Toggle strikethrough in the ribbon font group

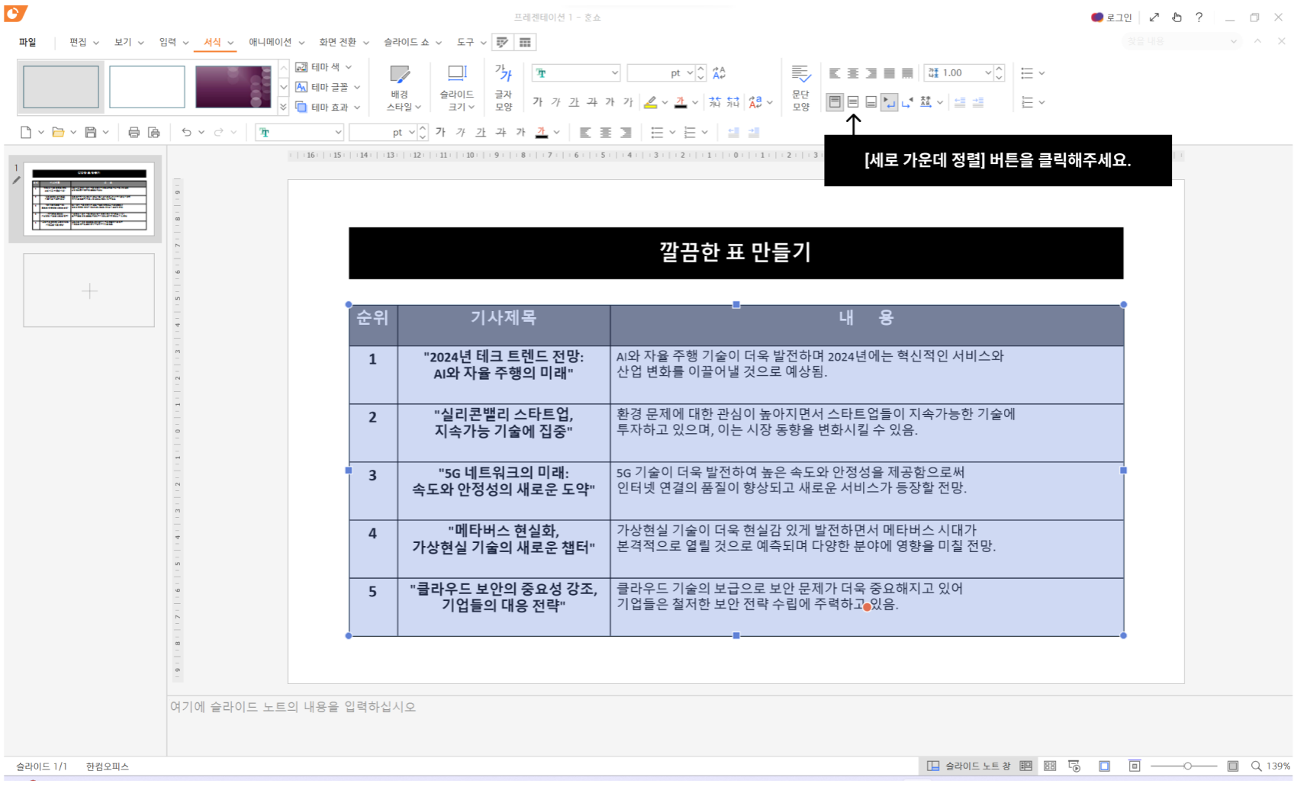coord(592,102)
